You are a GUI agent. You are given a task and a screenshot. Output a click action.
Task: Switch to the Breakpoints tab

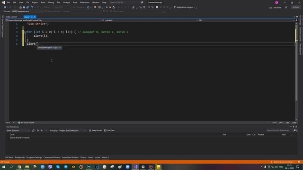pos(20,157)
